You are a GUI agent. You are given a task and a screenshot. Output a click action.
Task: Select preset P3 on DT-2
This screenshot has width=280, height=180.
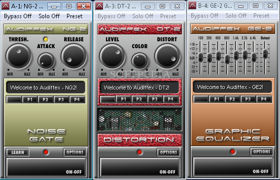pos(155,99)
